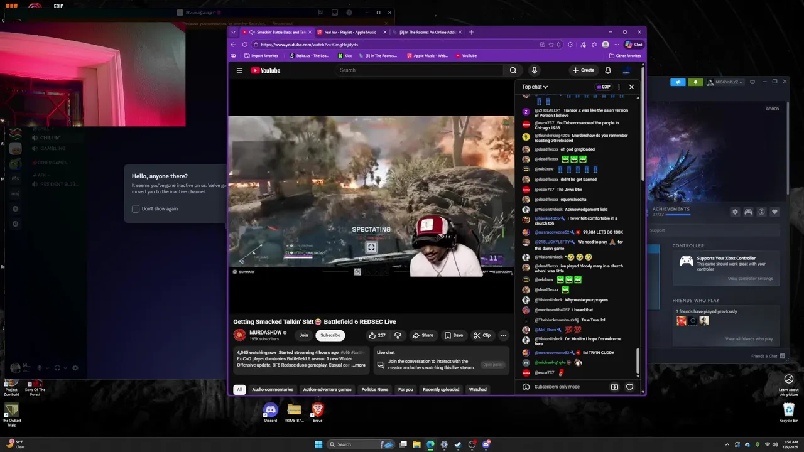
Task: Click the Join membership button
Action: [x=303, y=335]
